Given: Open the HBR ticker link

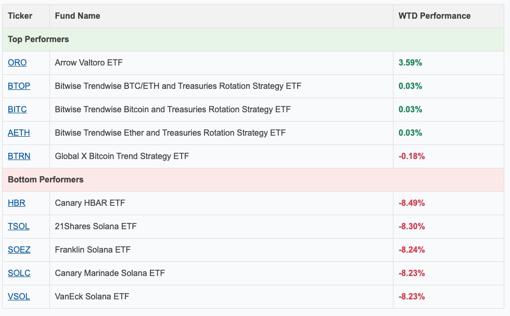Looking at the screenshot, I should pos(17,203).
